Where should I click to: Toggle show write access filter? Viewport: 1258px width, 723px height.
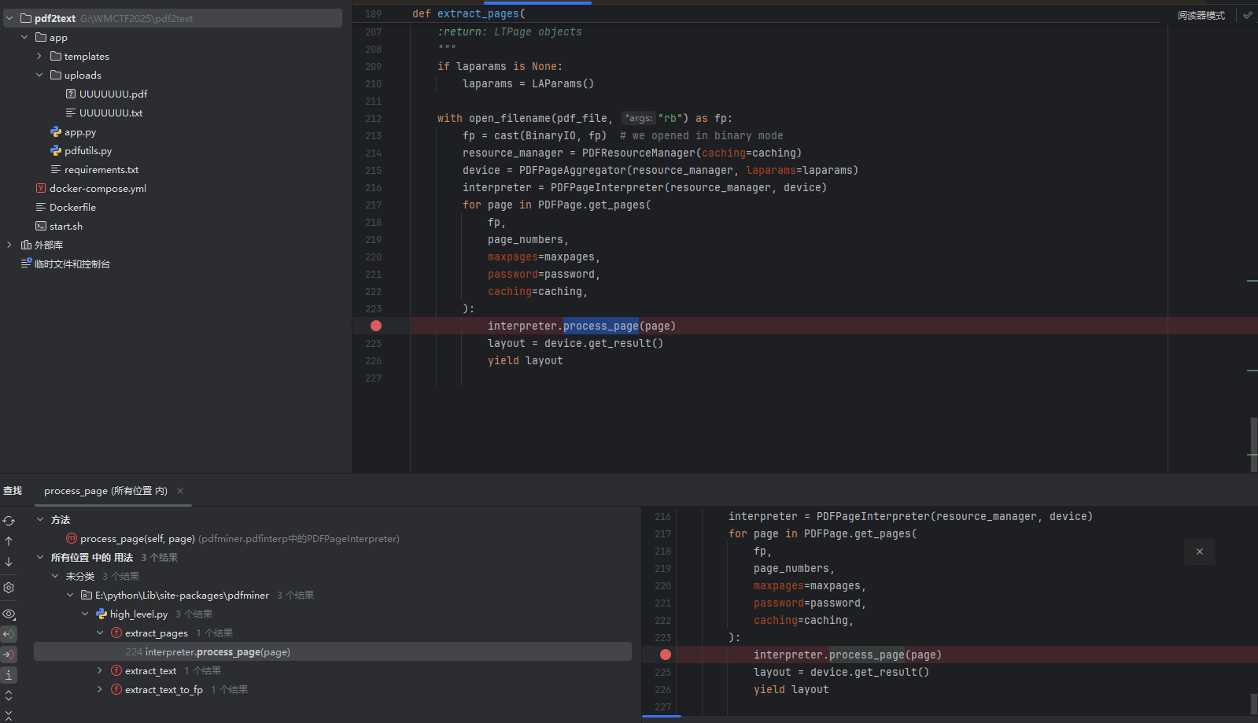click(x=9, y=655)
